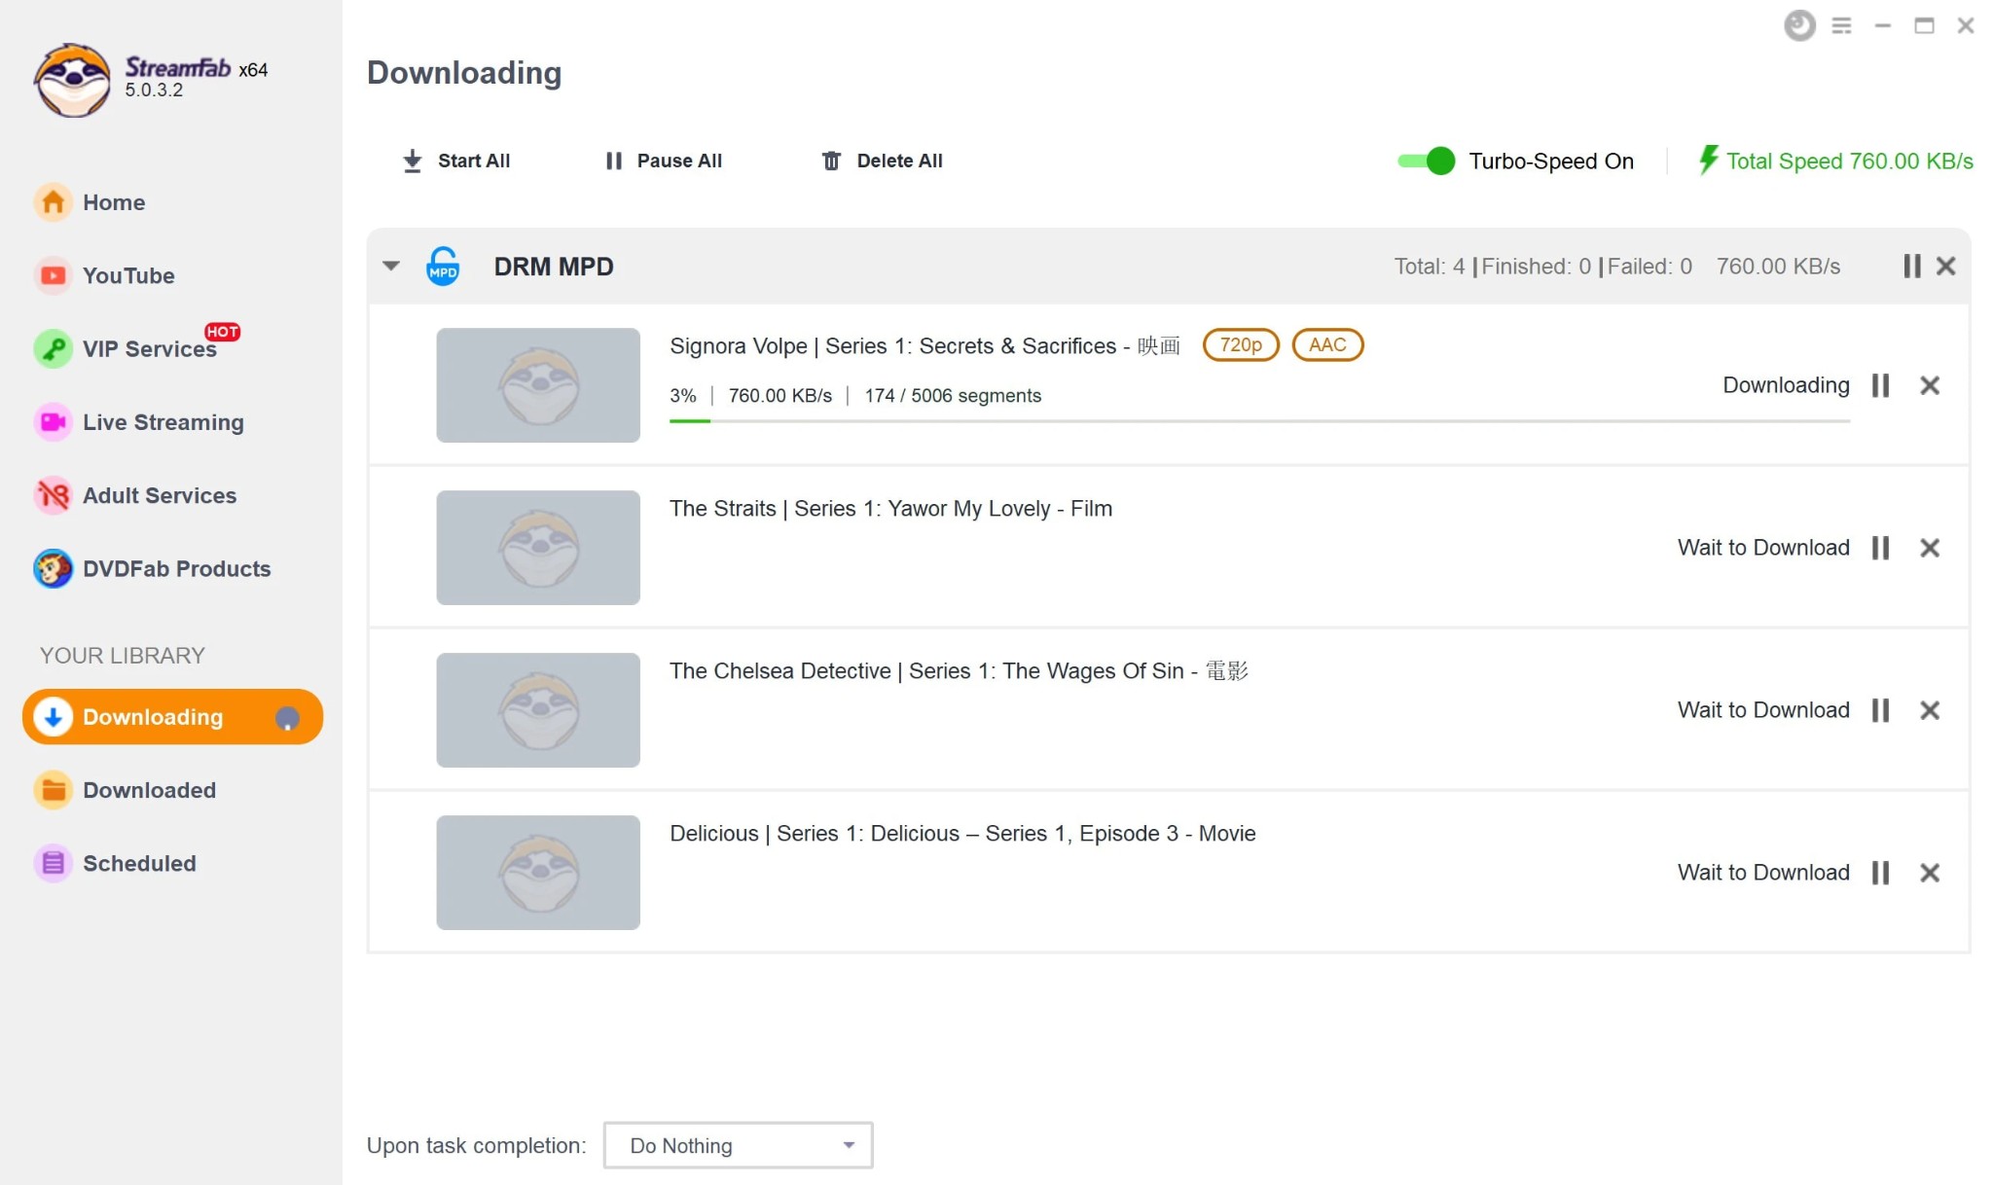
Task: Click The Chelsea Detective thumbnail
Action: point(539,709)
